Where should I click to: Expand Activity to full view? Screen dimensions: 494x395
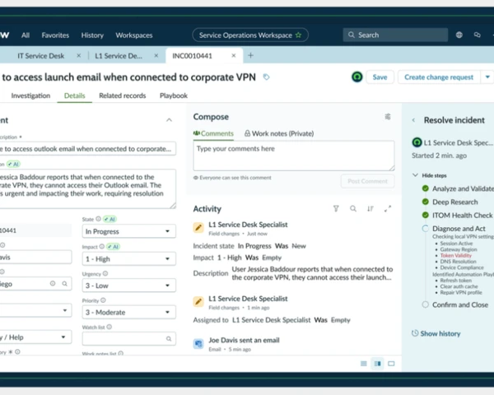(388, 208)
